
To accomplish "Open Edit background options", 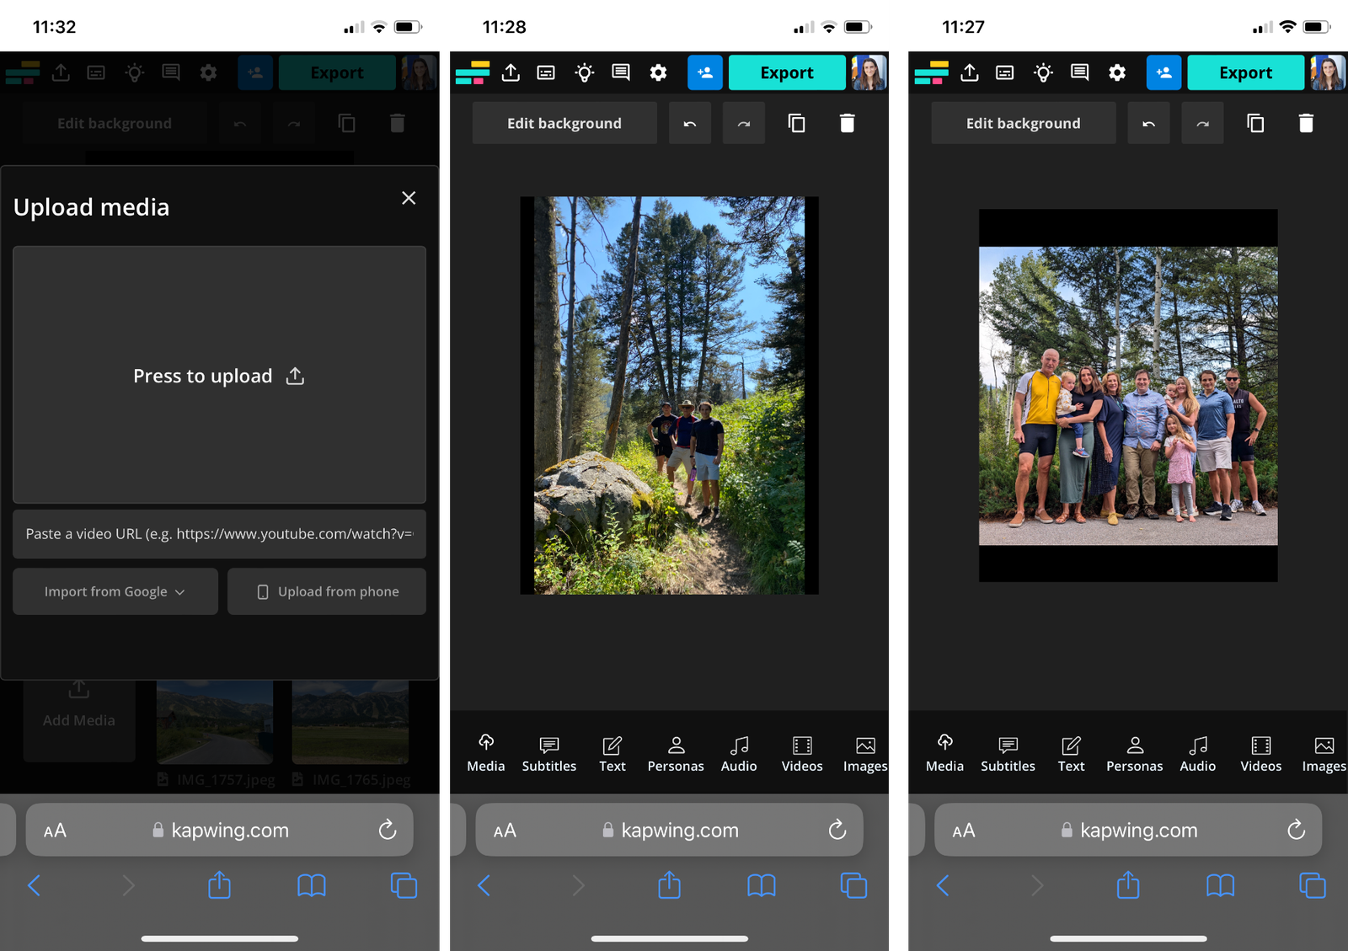I will [x=564, y=123].
